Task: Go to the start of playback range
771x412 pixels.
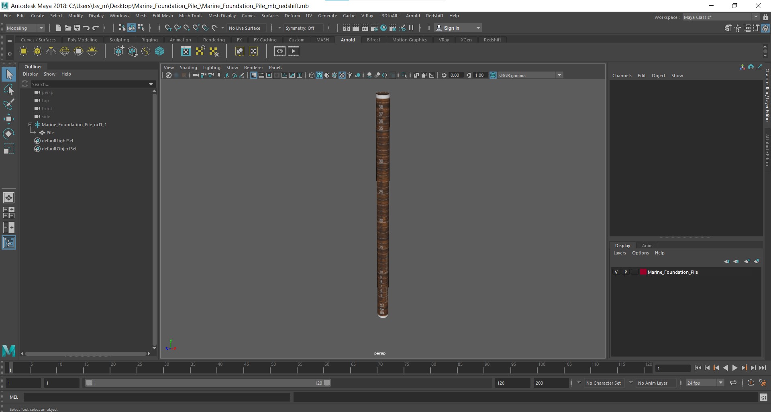Action: (x=698, y=368)
